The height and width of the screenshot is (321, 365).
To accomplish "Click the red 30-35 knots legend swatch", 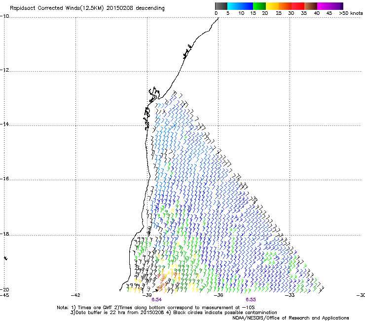I will tap(298, 6).
